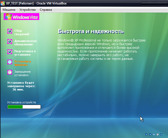168x138 pixels.
Task: Click the 36 мин. remaining time value
Action: (x=18, y=89)
